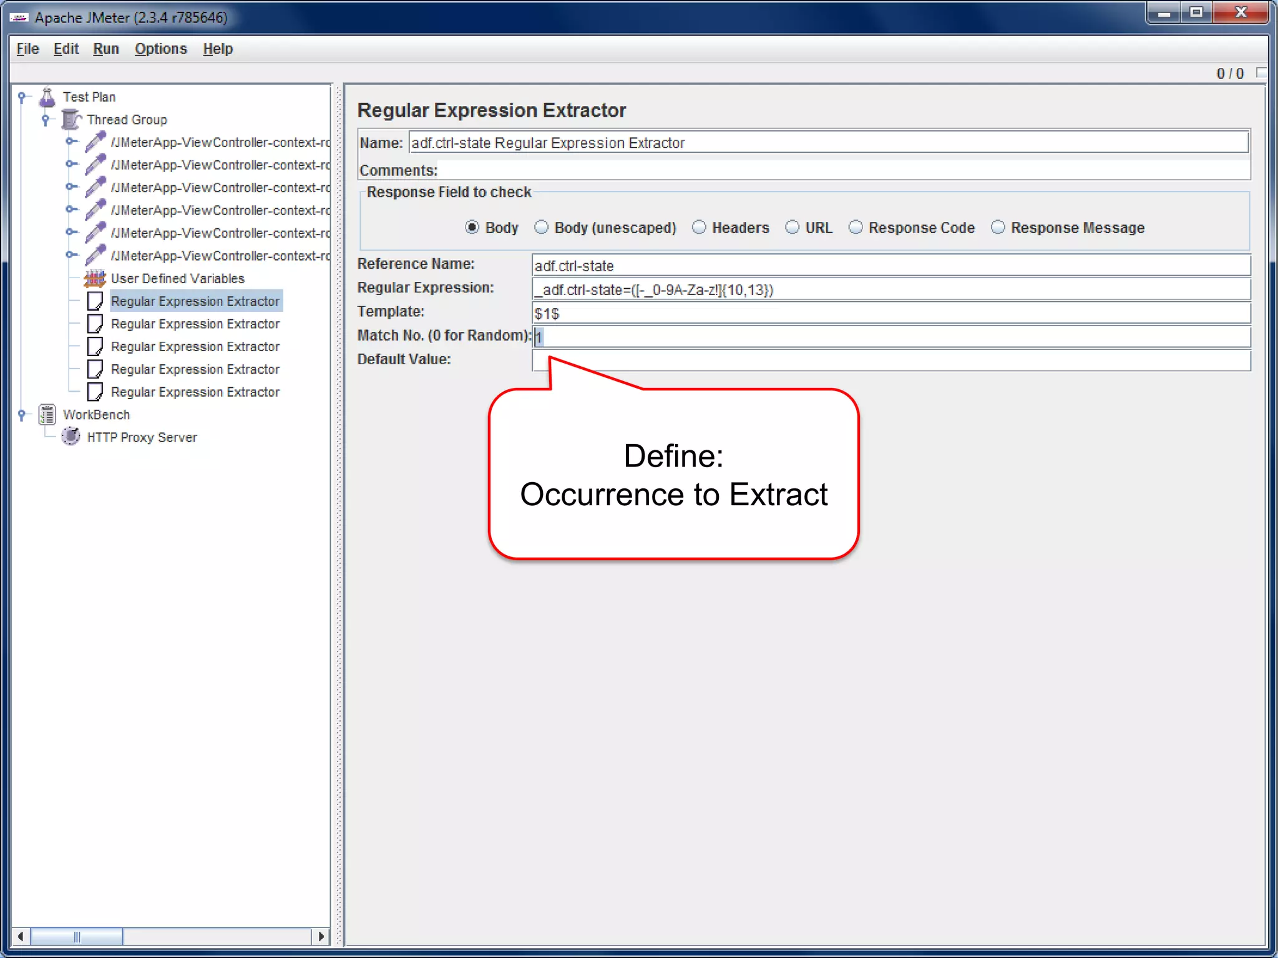Click the 0 / 0 thread counter
This screenshot has width=1278, height=958.
click(x=1231, y=74)
